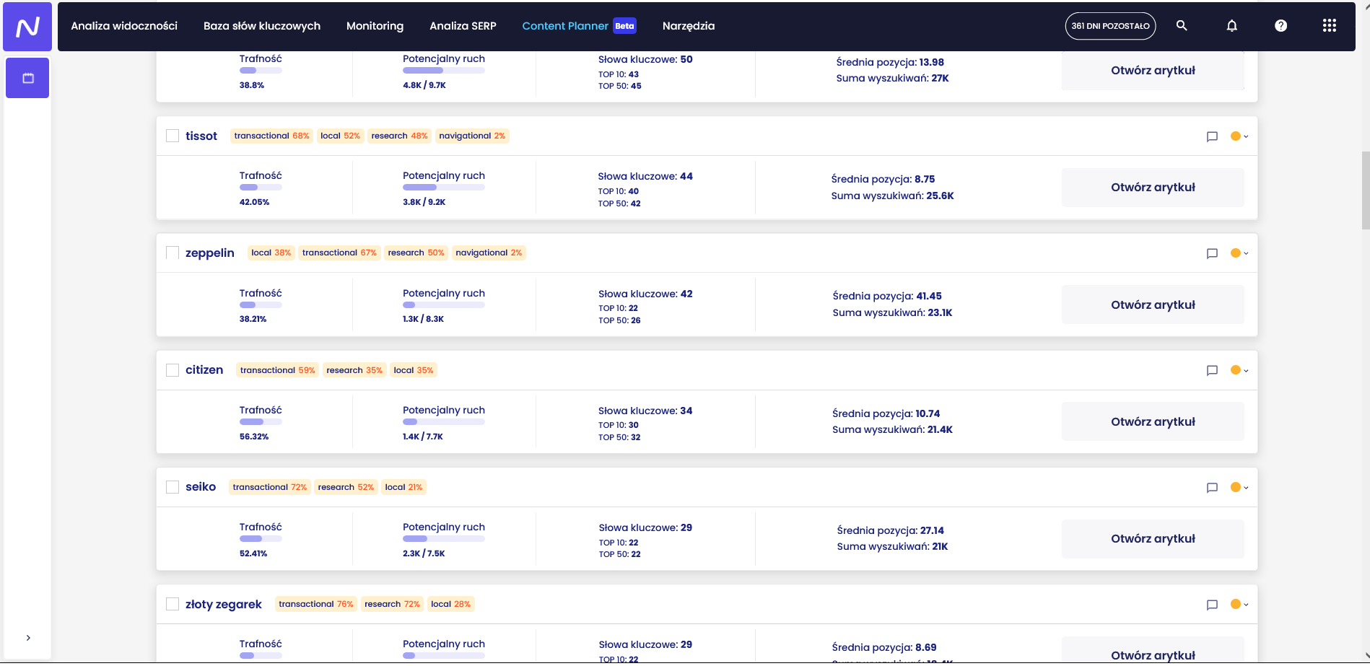Screen dimensions: 1370x666
Task: Open Baza słów kluczowych menu
Action: point(262,26)
